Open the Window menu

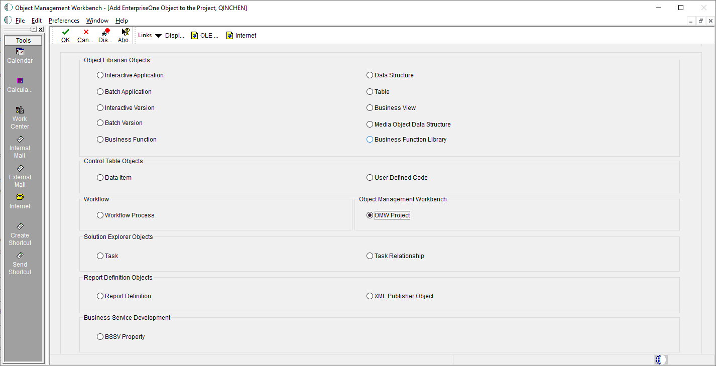(97, 21)
